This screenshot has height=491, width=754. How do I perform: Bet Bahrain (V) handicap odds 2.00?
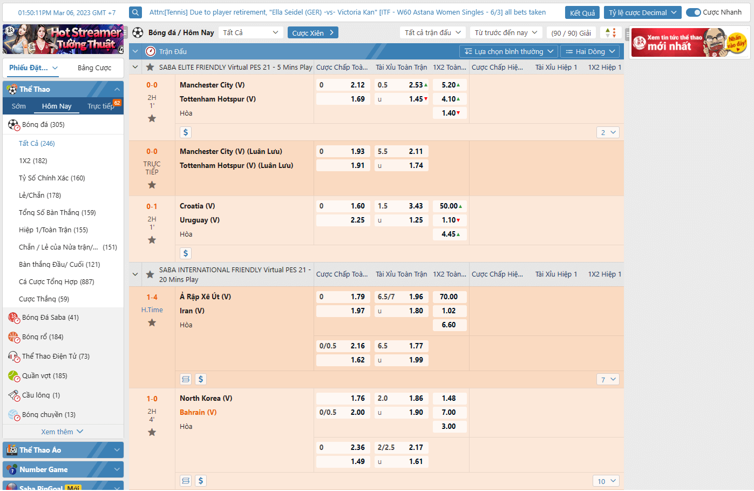point(343,413)
